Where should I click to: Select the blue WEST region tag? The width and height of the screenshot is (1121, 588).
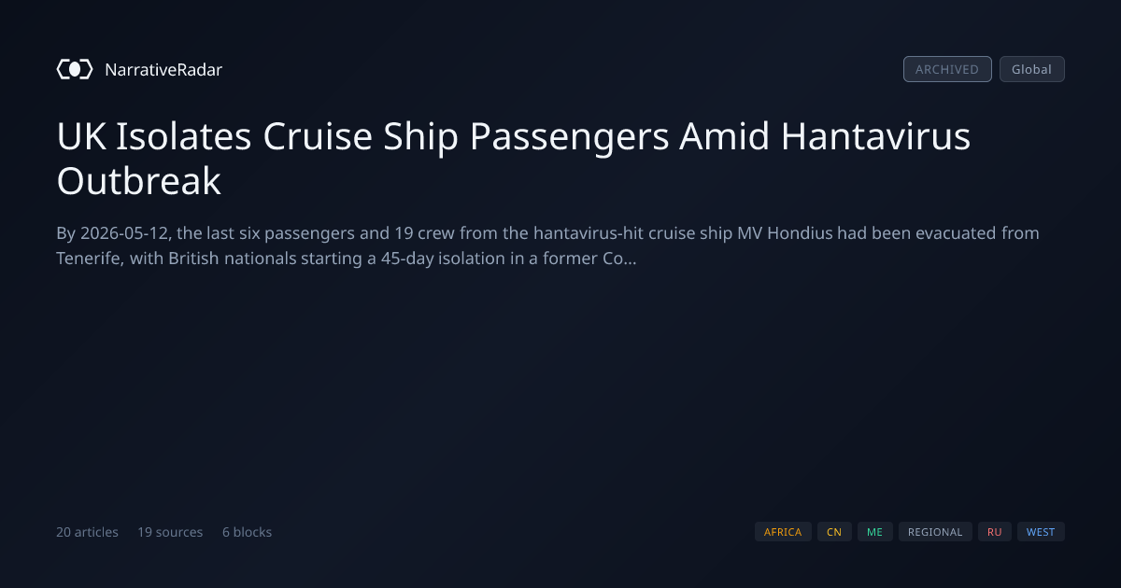(x=1041, y=532)
